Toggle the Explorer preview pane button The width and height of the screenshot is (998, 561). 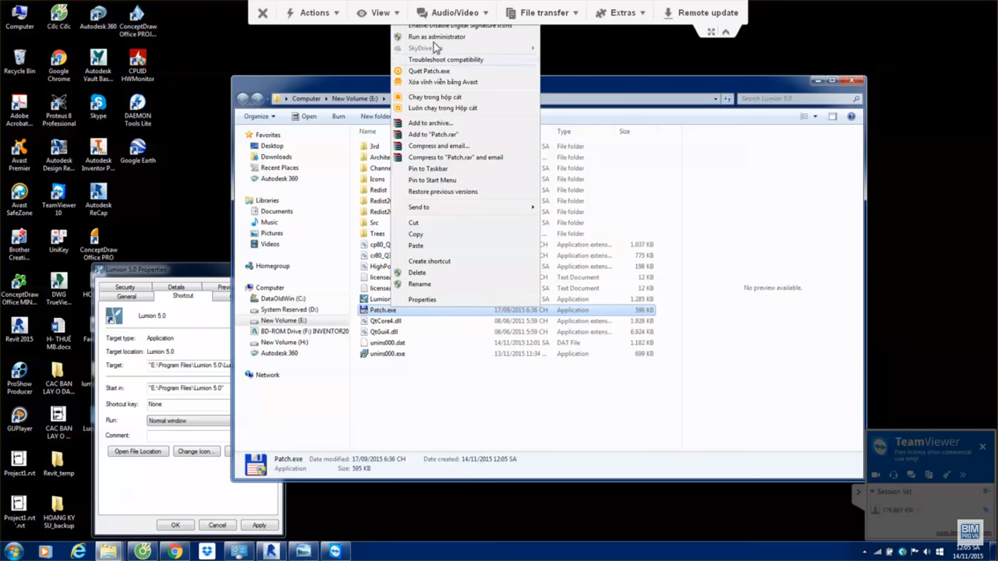coord(833,116)
